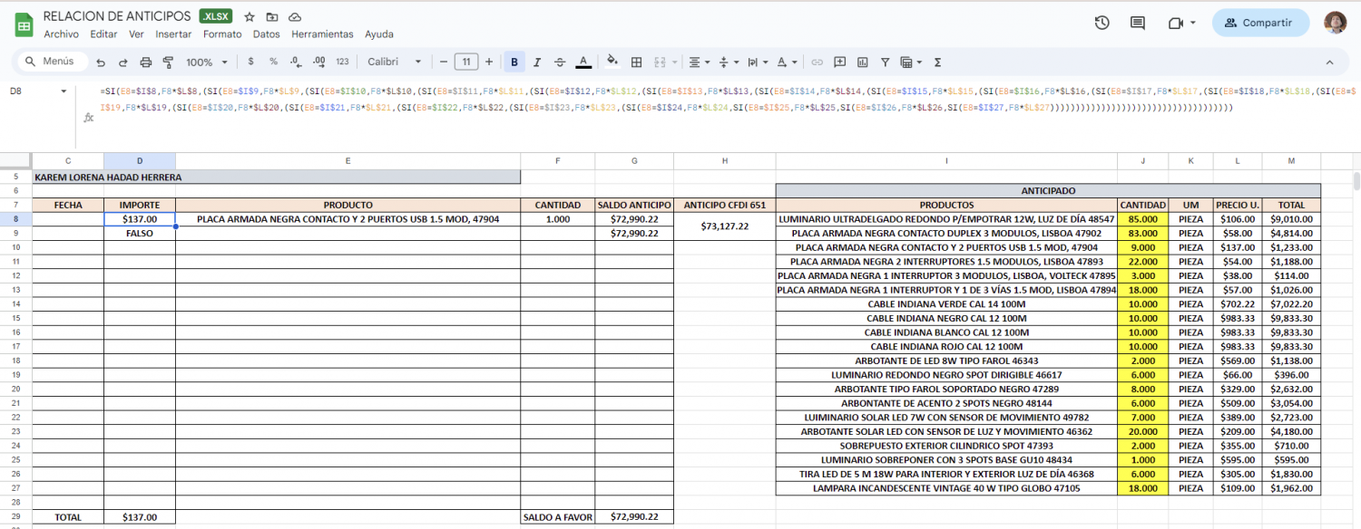The height and width of the screenshot is (529, 1361).
Task: Open text wrapping dropdown
Action: tap(756, 62)
